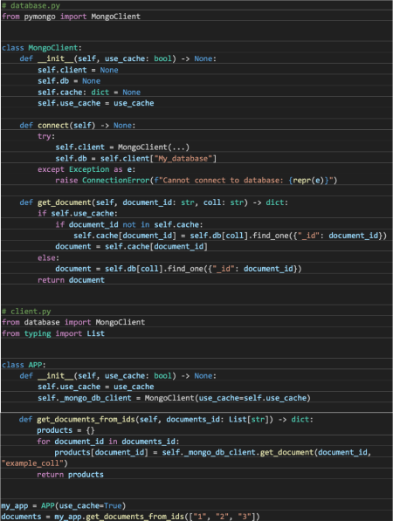Screen dimensions: 393x521
Task: Click the 'class APP:' line
Action: click(24, 365)
